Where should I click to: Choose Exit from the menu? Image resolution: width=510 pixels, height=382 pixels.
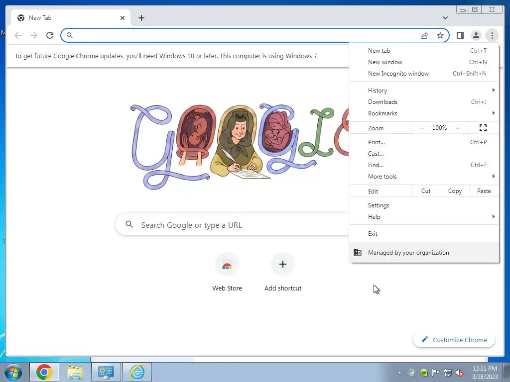pos(424,234)
